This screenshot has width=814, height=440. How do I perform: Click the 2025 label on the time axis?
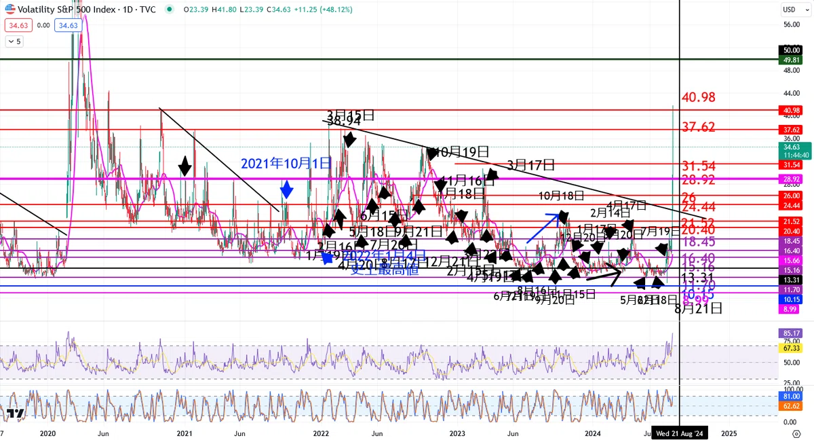coord(729,433)
